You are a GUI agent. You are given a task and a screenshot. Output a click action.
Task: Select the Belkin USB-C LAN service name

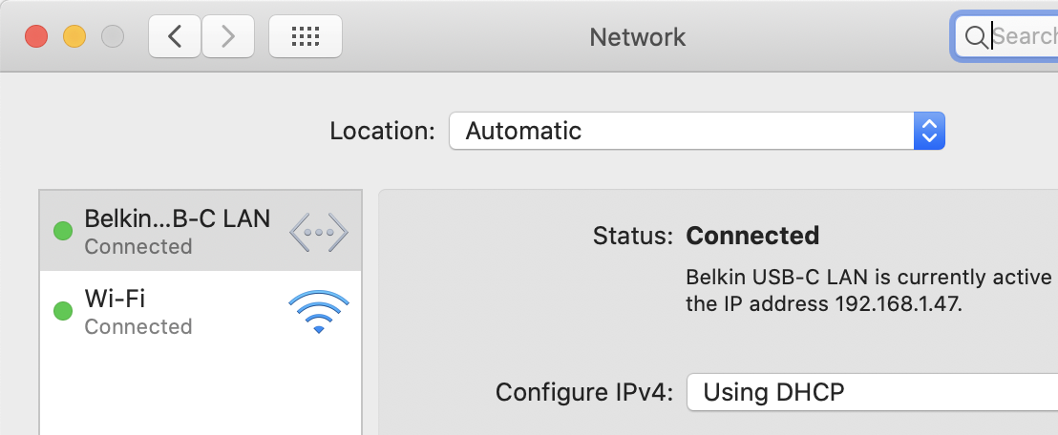[x=177, y=219]
